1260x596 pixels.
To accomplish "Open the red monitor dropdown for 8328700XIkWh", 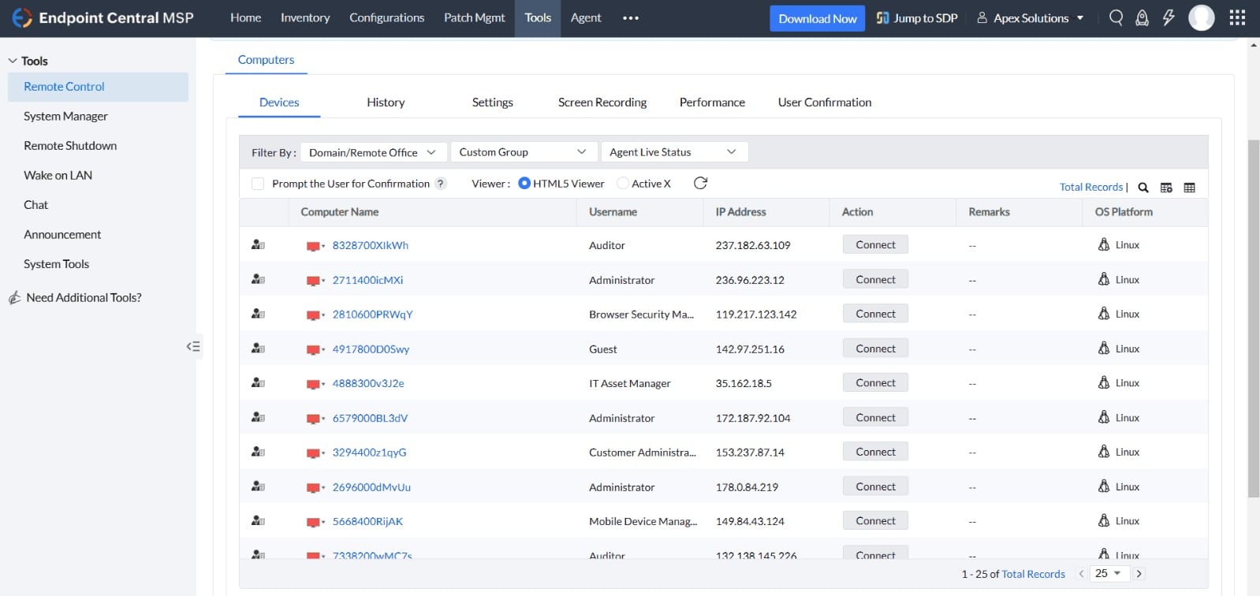I will click(315, 246).
